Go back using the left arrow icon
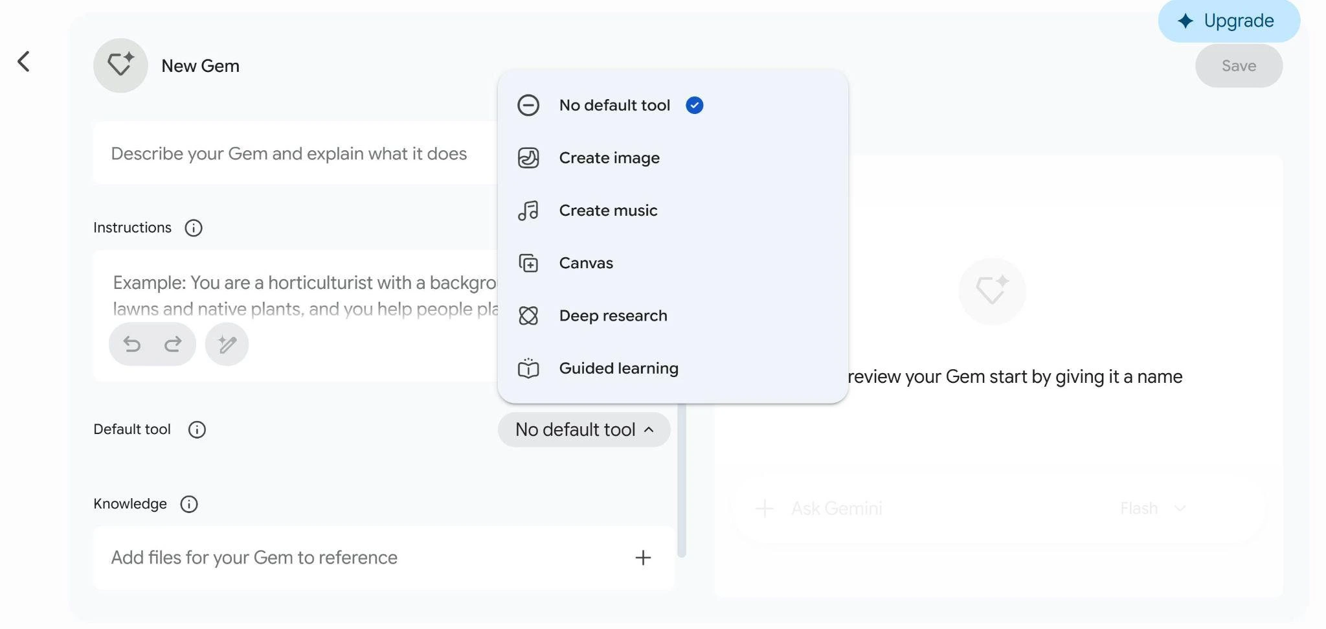Screen dimensions: 1326x629 (x=24, y=62)
